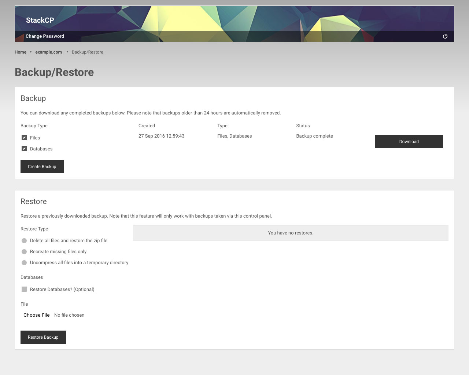Click Choose File to upload a backup
The width and height of the screenshot is (469, 375).
tap(36, 315)
